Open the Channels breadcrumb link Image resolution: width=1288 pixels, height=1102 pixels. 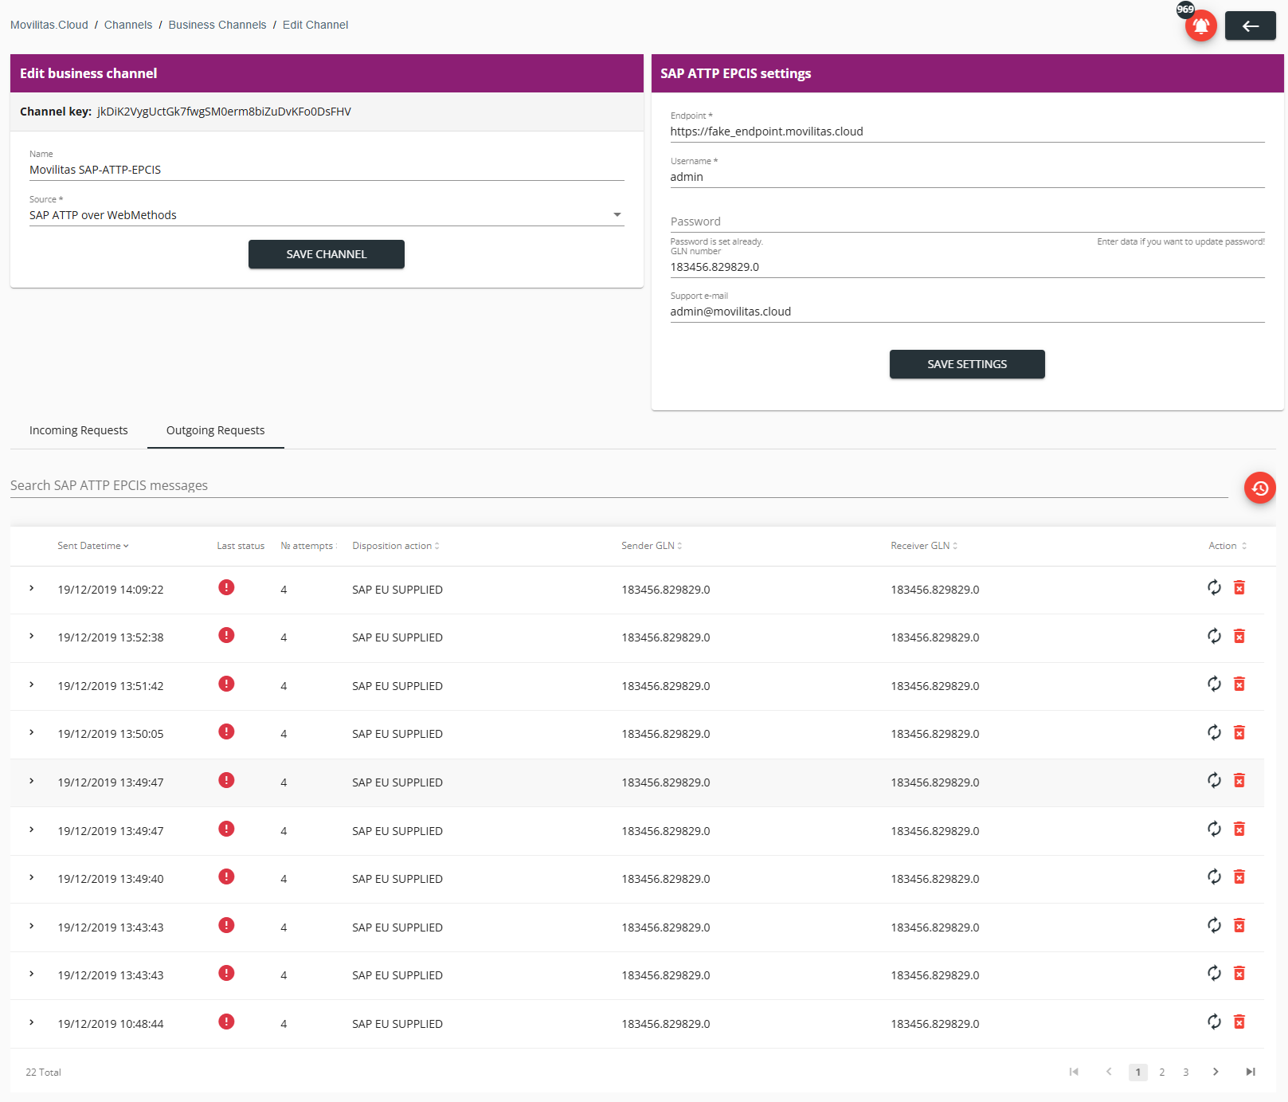[x=128, y=25]
